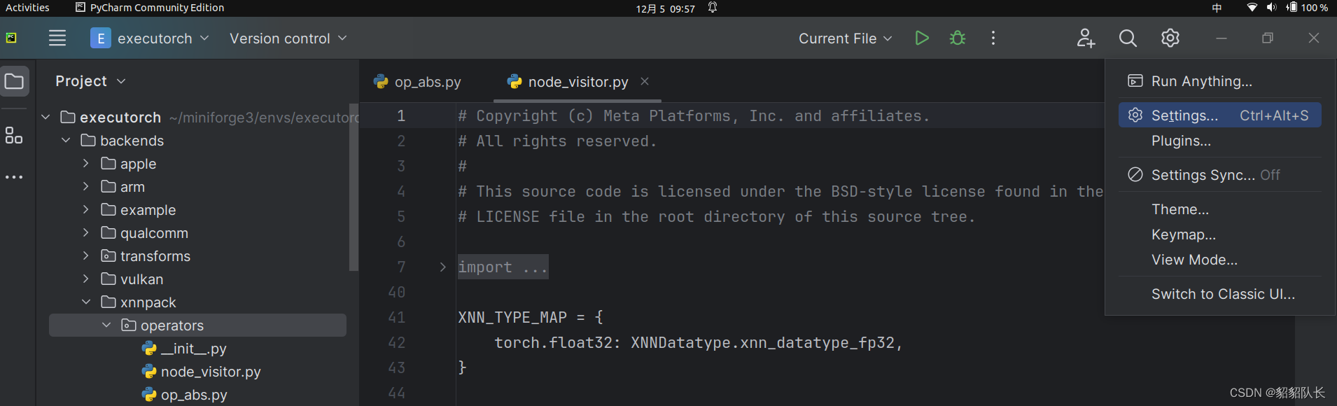This screenshot has width=1337, height=406.
Task: Open Plugins... menu entry
Action: pyautogui.click(x=1219, y=141)
